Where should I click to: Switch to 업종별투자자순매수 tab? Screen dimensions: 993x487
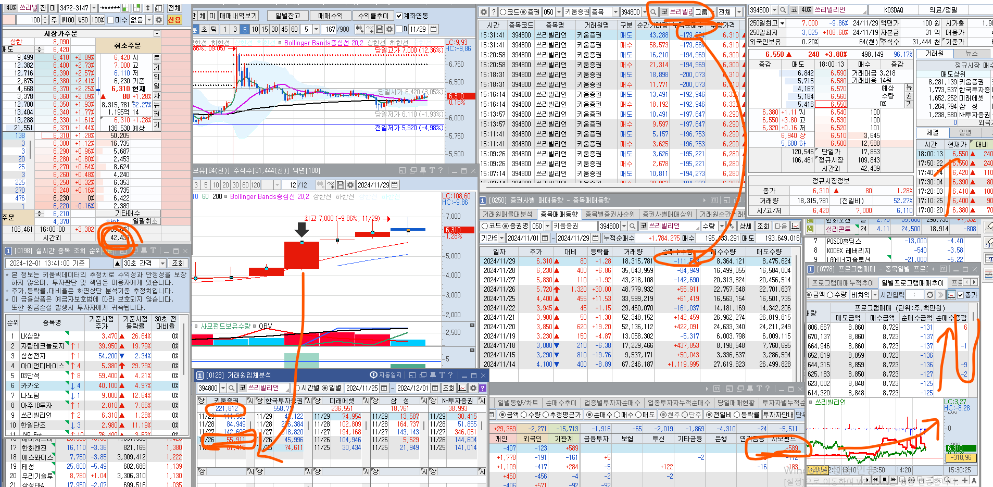click(612, 403)
